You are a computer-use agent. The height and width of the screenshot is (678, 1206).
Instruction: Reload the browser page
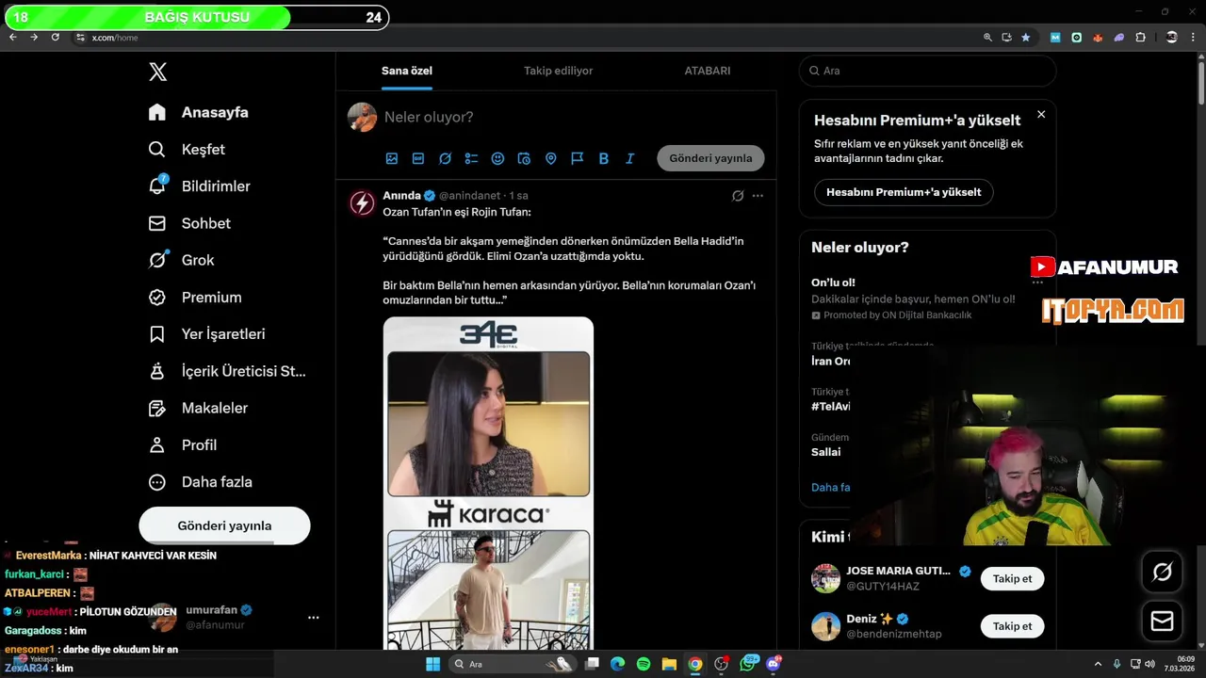(x=55, y=38)
